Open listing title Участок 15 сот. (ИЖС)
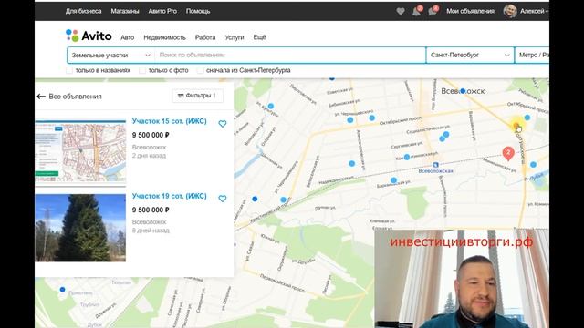The height and width of the screenshot is (328, 584). (x=169, y=121)
